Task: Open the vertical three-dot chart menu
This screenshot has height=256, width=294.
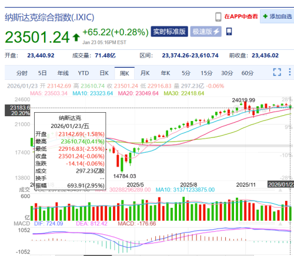Action: 290,72
